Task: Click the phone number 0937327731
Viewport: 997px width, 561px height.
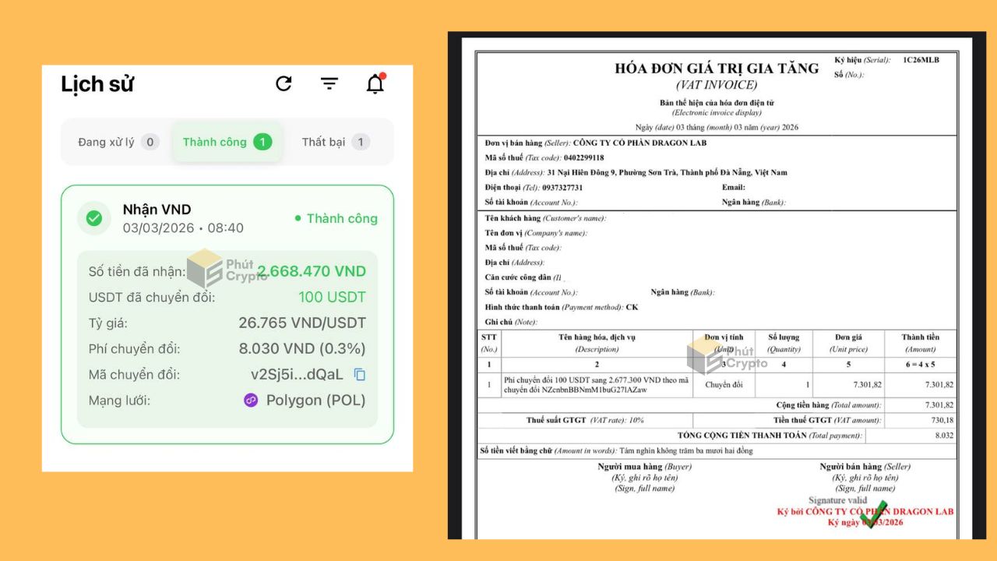Action: pyautogui.click(x=562, y=187)
